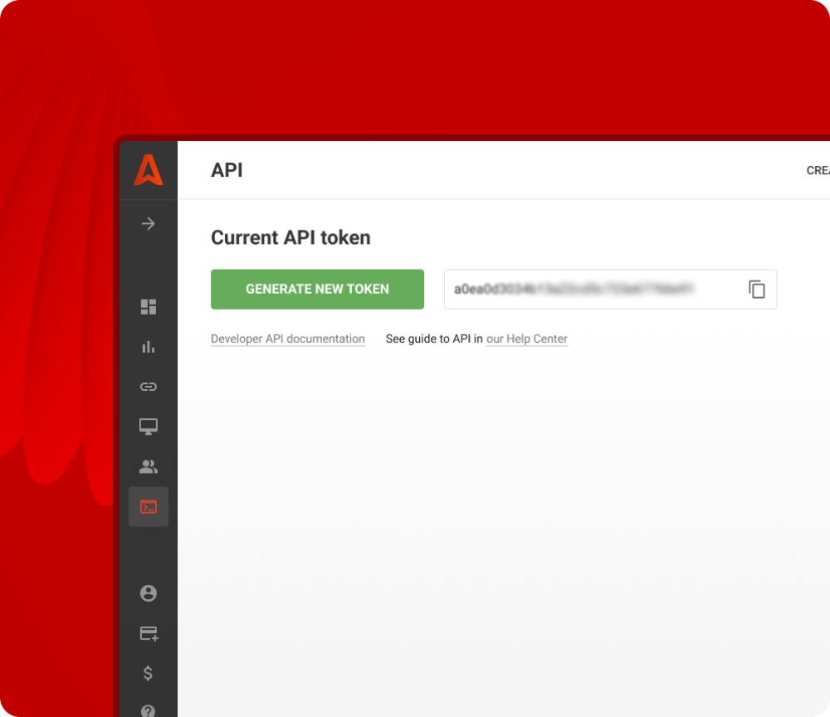Click the API page title
This screenshot has height=717, width=830.
pos(227,170)
